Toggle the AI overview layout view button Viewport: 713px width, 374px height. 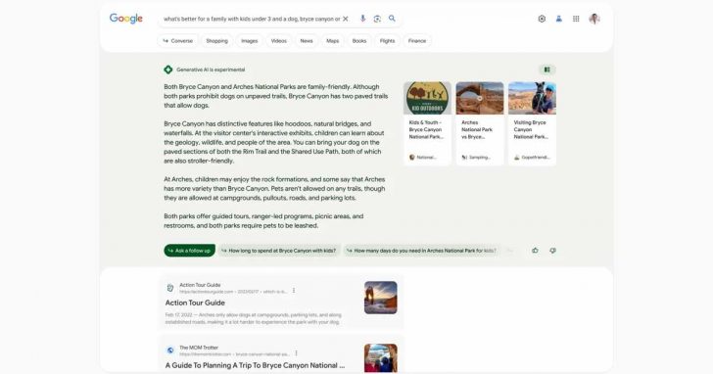[x=547, y=70]
